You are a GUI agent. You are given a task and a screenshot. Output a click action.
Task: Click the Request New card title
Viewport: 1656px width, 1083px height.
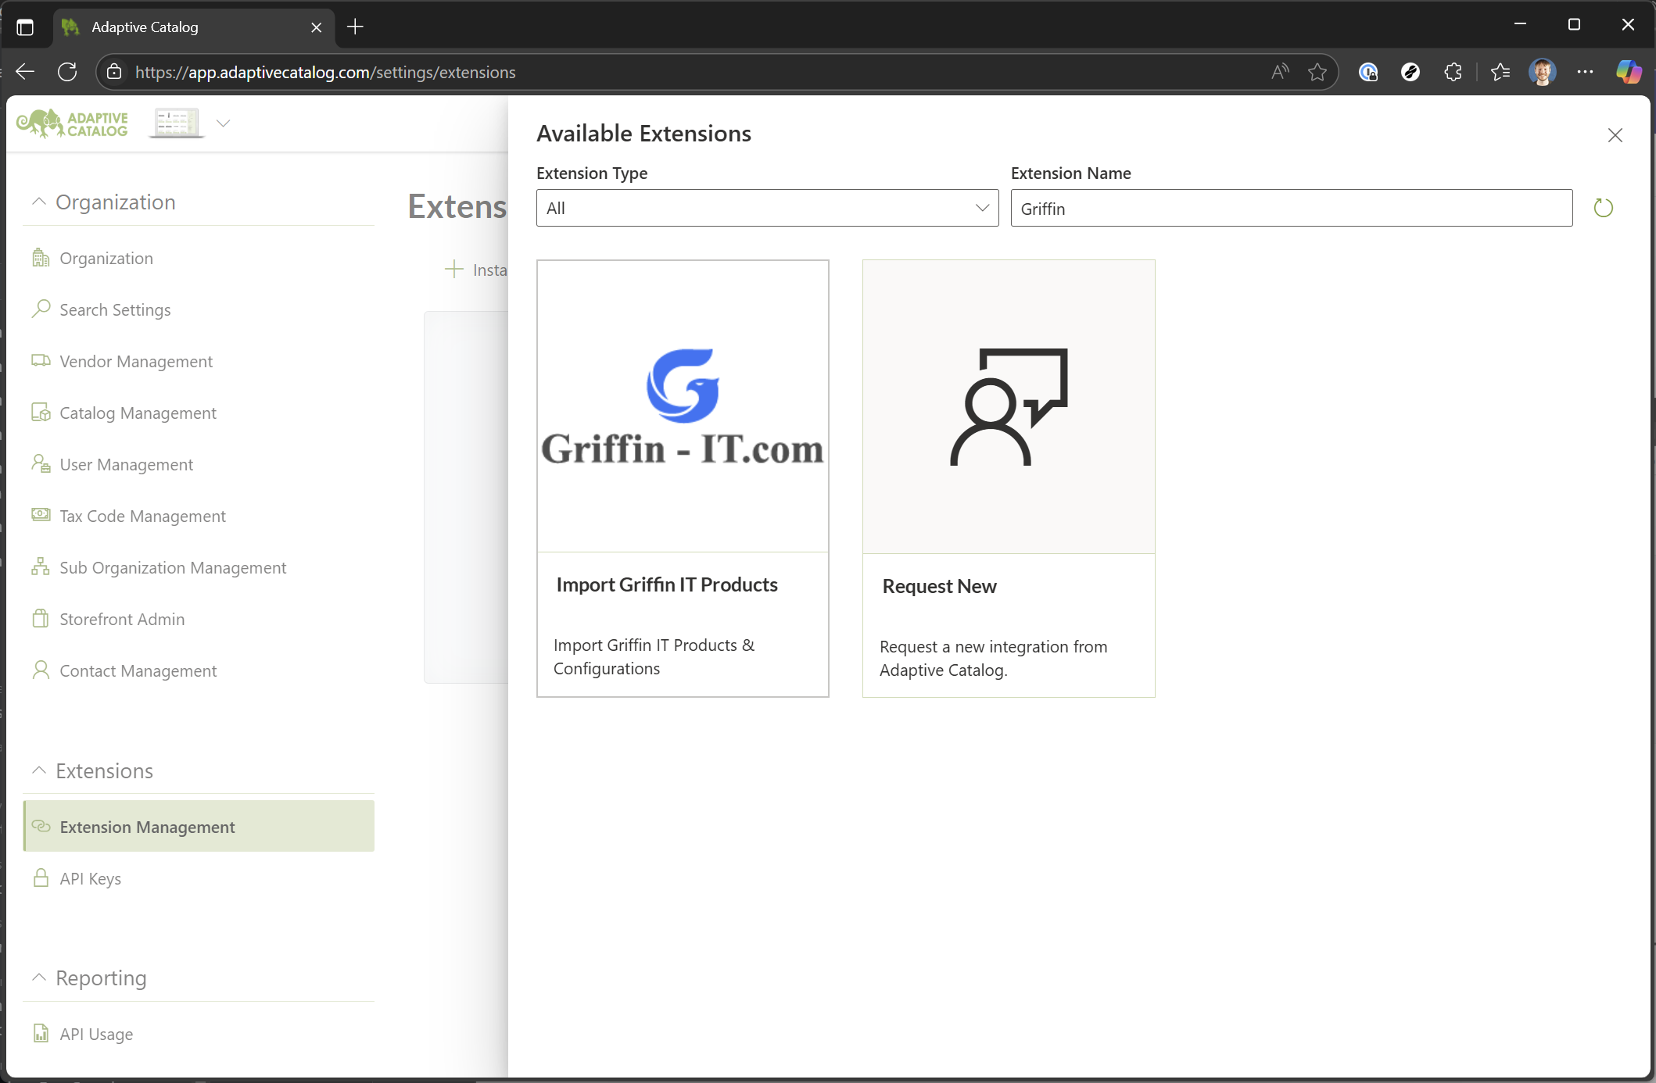[939, 586]
